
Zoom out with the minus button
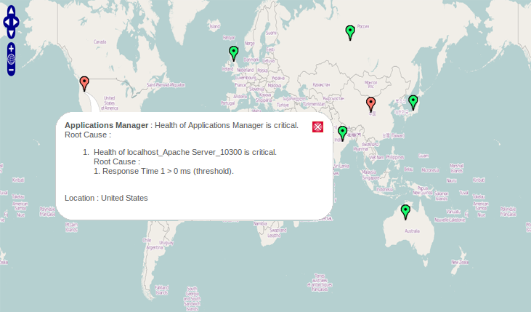point(11,71)
